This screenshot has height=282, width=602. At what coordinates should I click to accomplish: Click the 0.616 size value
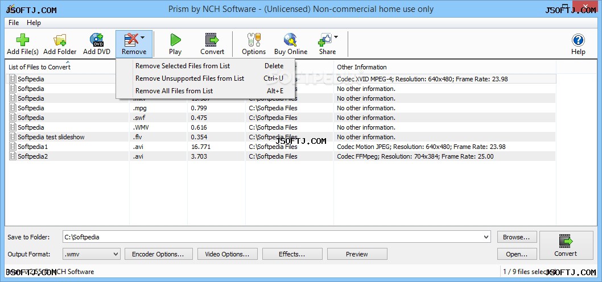[199, 127]
